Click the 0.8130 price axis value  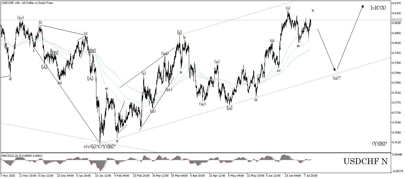(x=397, y=13)
